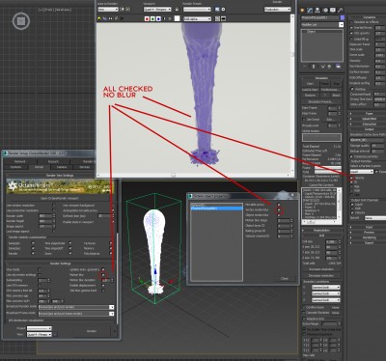This screenshot has width=386, height=361.
Task: Click the lock viewport padlock icon
Action: click(x=177, y=10)
